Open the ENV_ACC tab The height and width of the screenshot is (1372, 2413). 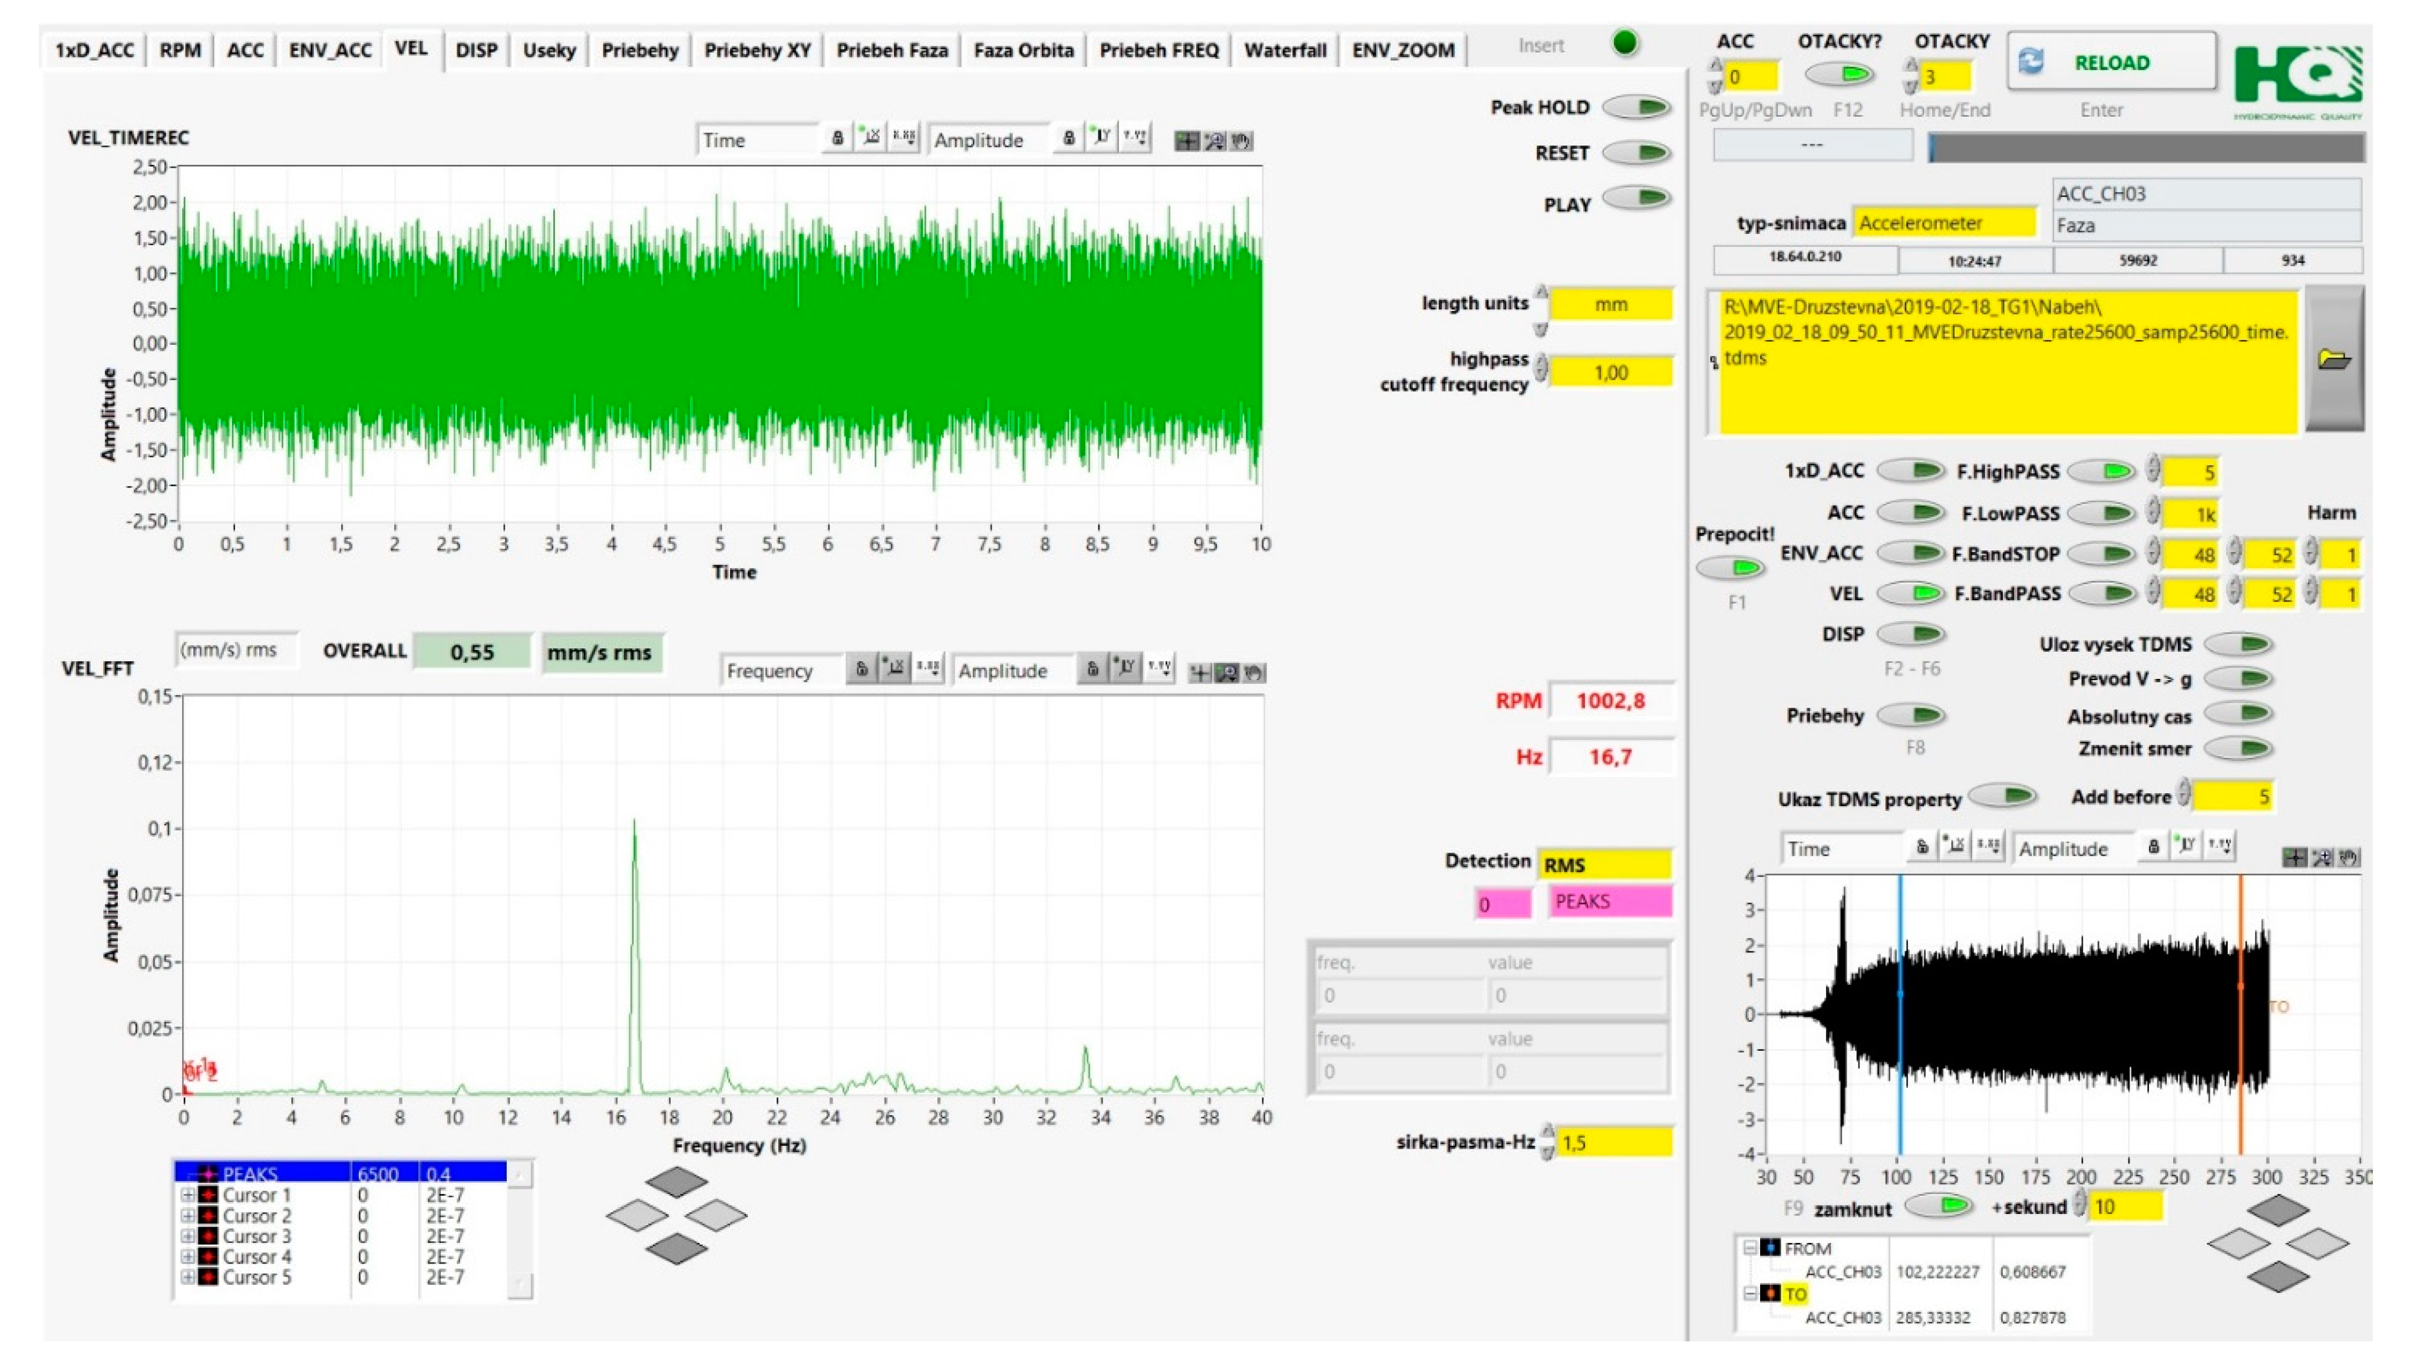329,50
